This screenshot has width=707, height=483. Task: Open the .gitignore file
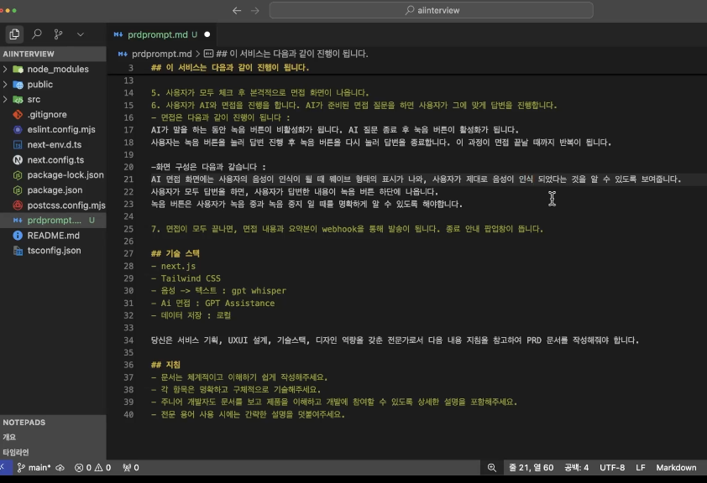53,114
